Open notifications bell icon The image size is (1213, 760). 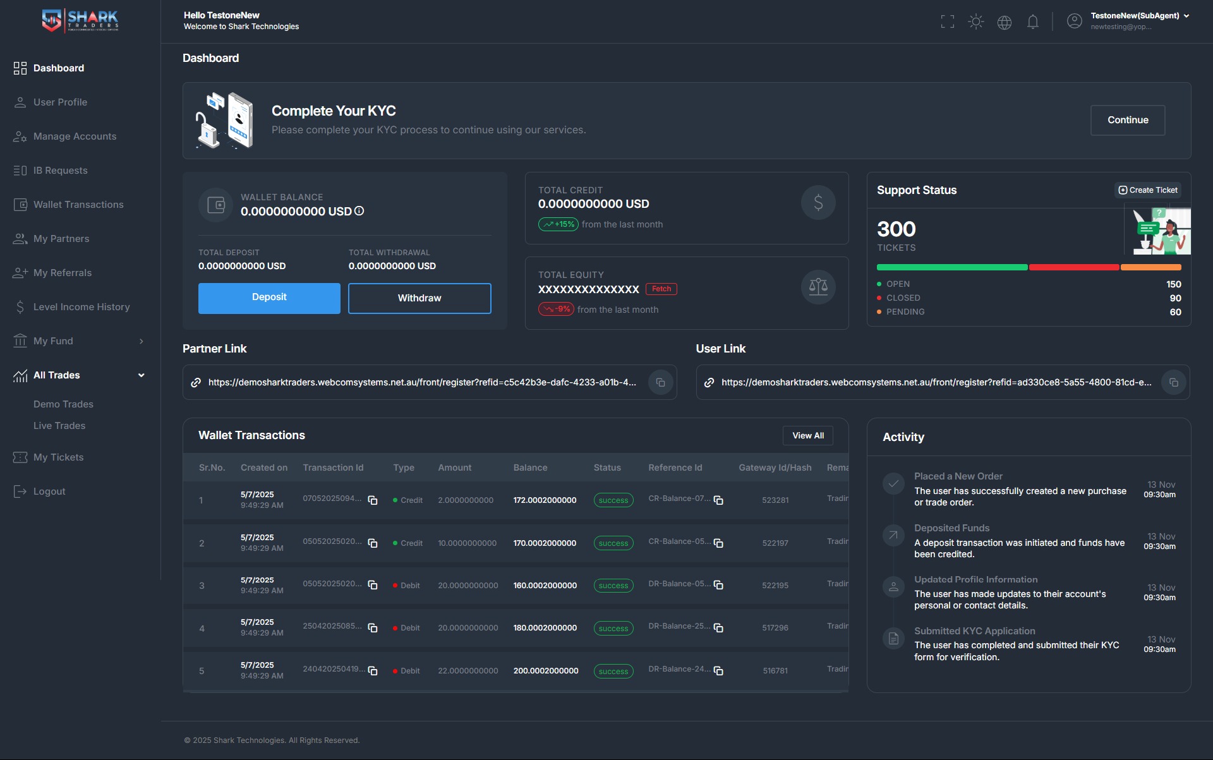click(1033, 22)
